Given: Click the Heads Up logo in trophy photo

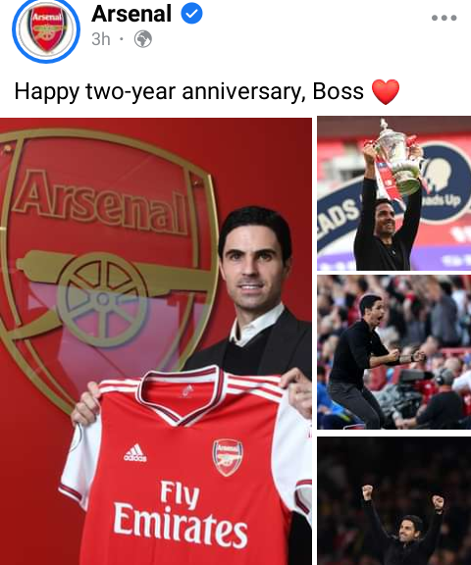Looking at the screenshot, I should tap(445, 183).
